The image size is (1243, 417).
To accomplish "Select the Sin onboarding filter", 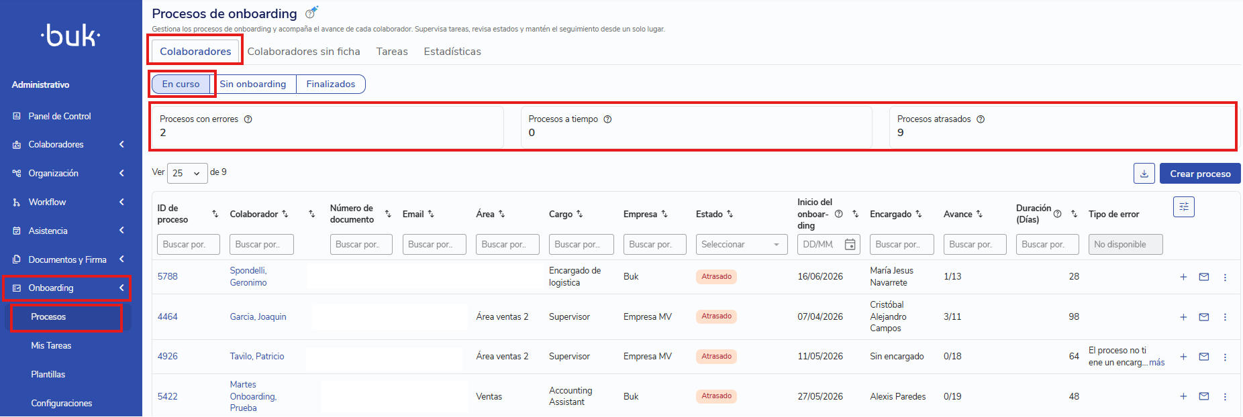I will [253, 84].
